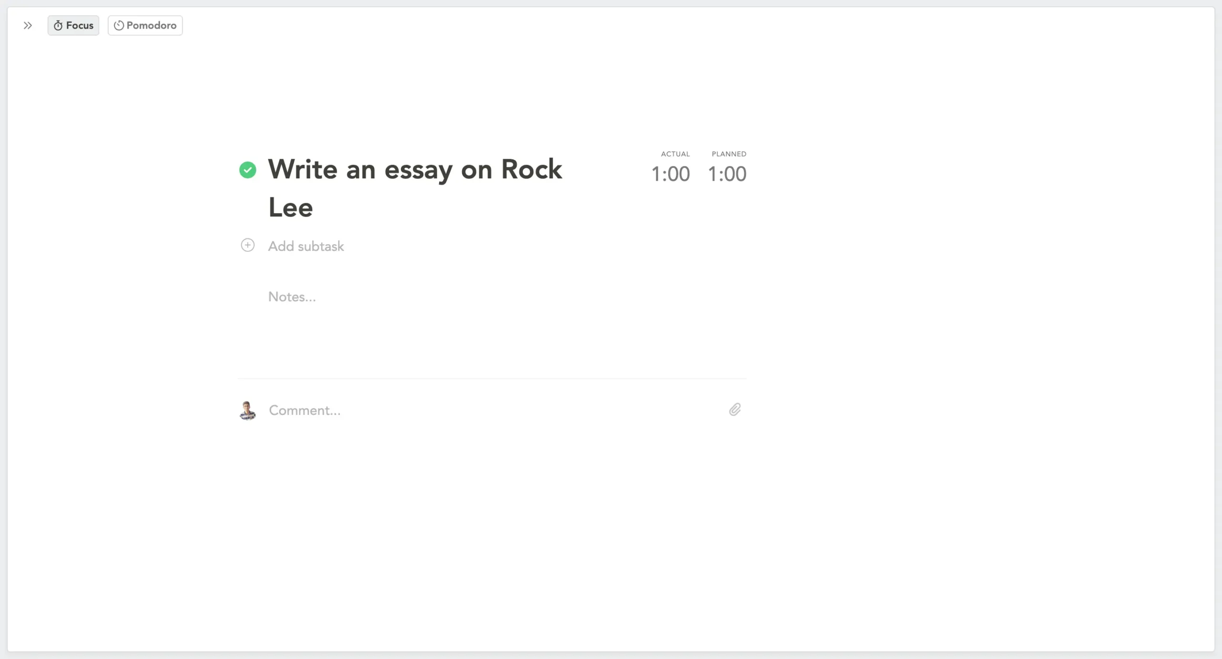Edit the actual time value 1:00

coord(670,174)
